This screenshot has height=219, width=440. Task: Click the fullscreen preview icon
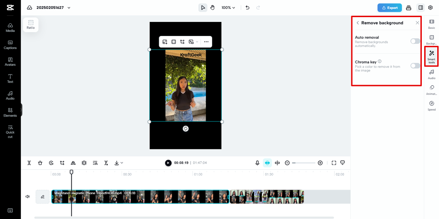(x=334, y=163)
